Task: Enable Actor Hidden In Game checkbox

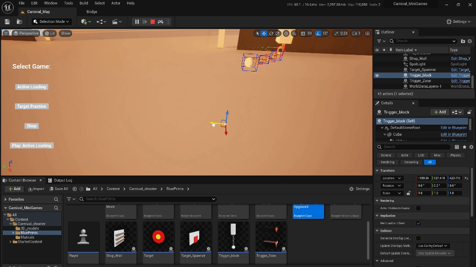Action: pos(418,208)
